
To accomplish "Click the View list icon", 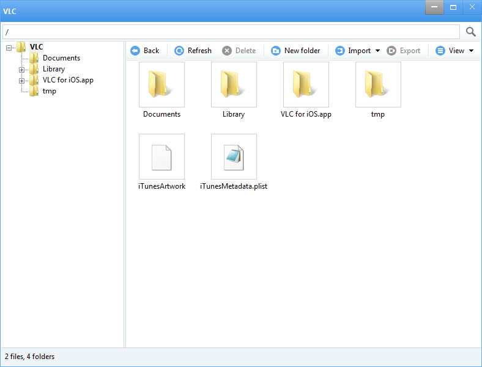I will [440, 51].
